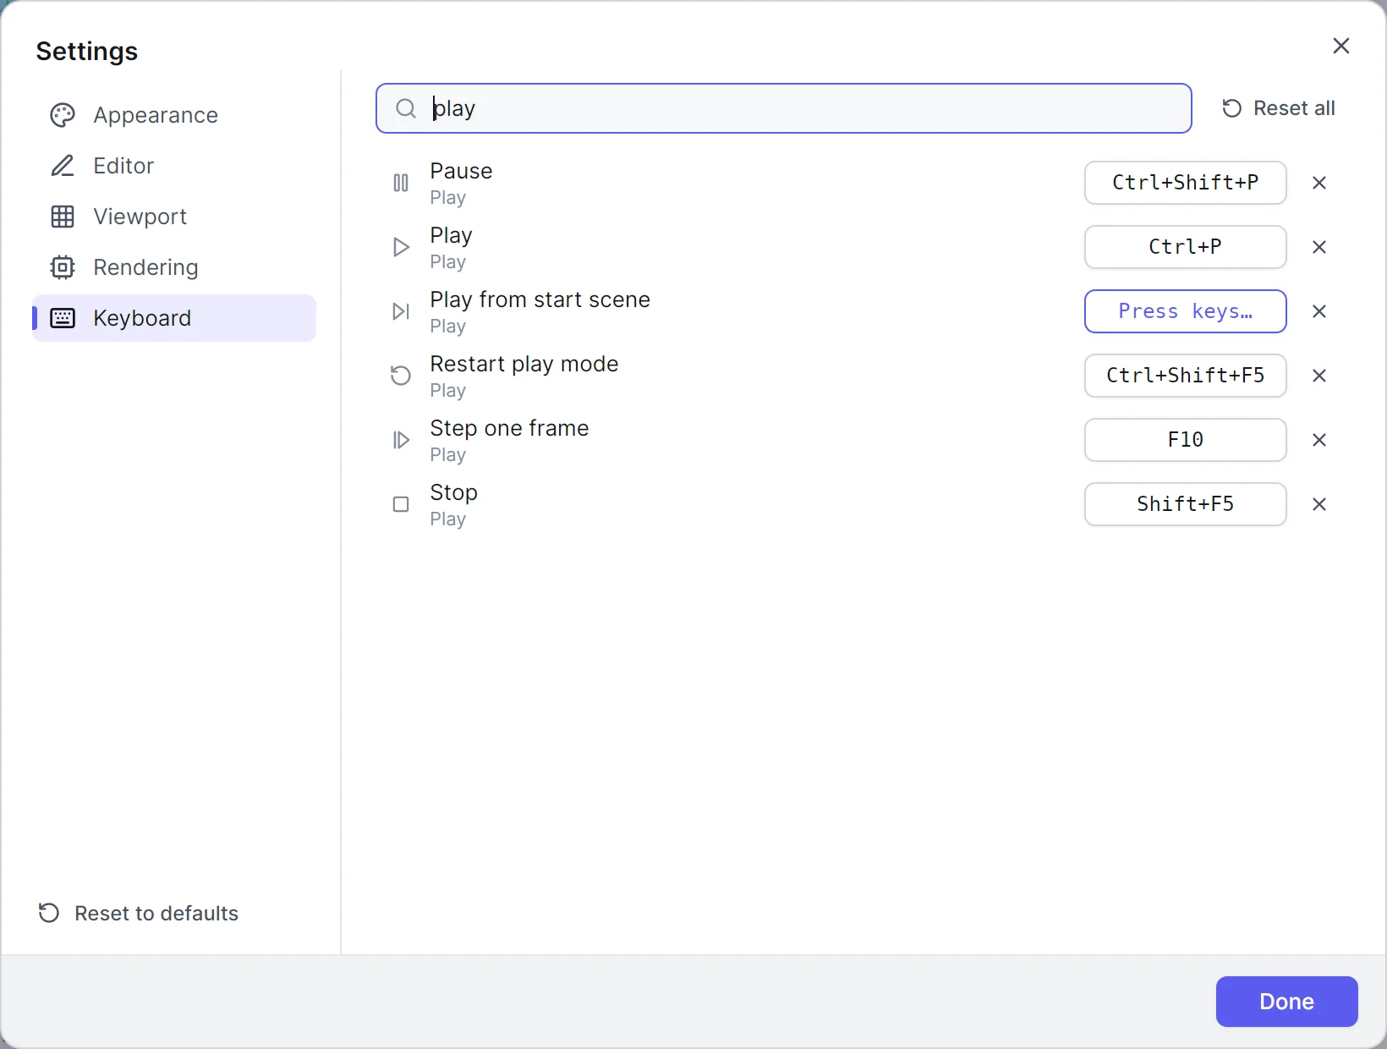Click the "Stop" action label
The height and width of the screenshot is (1049, 1387).
click(453, 492)
